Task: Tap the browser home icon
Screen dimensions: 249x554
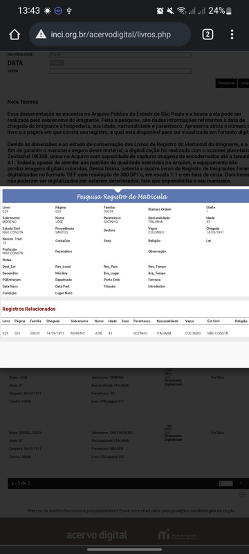Action: (x=15, y=34)
